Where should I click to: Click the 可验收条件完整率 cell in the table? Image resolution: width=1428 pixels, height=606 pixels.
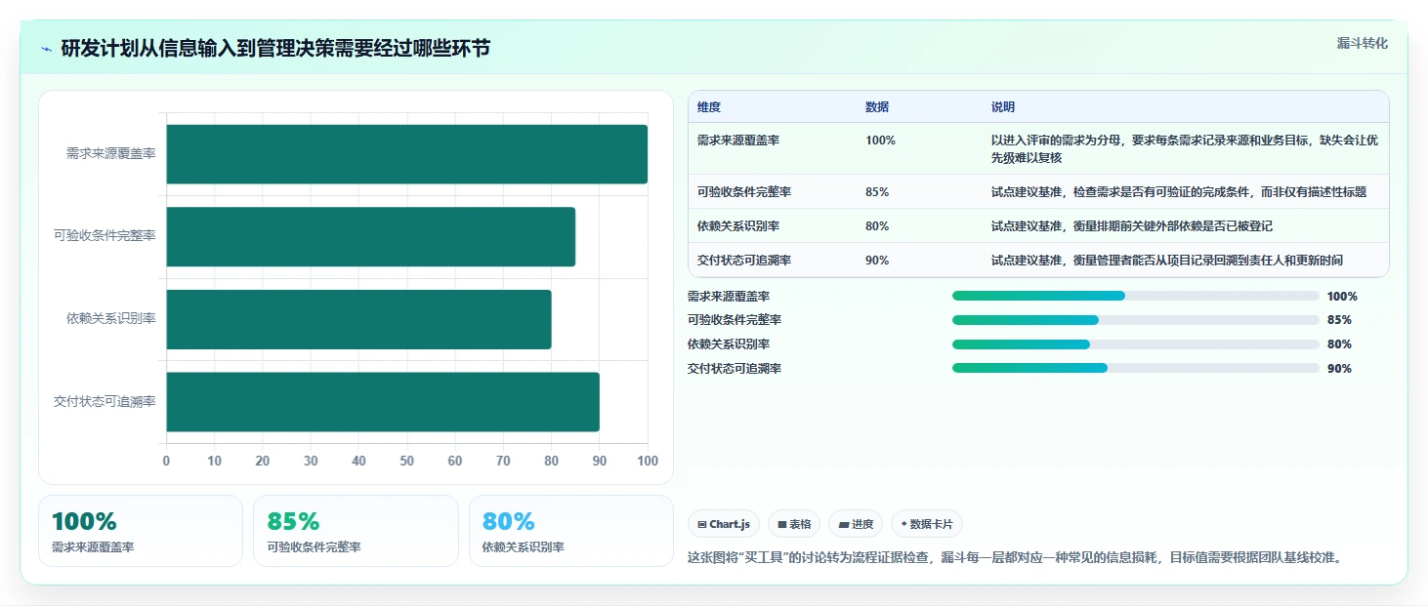pos(744,192)
